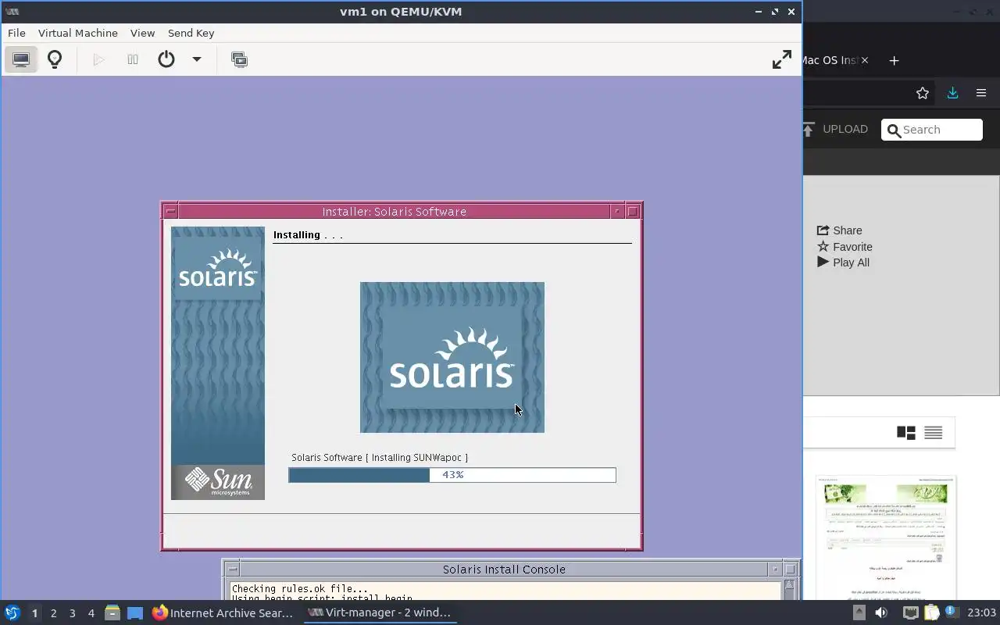
Task: Bookmark this page with star icon
Action: click(923, 93)
